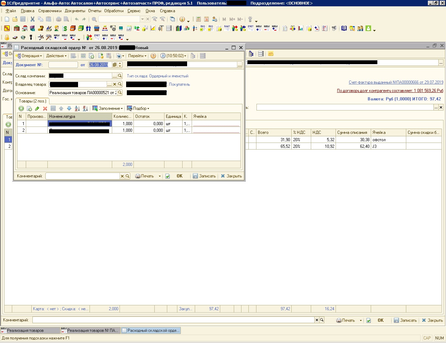Open the time (10:50:02) dropdown
Image resolution: width=446 pixels, height=343 pixels.
tap(173, 56)
